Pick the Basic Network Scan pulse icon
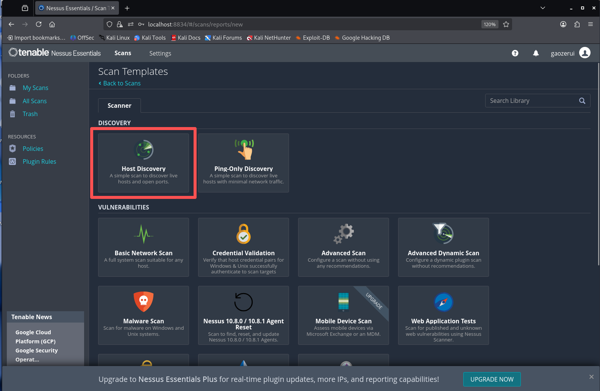The image size is (600, 391). (144, 234)
